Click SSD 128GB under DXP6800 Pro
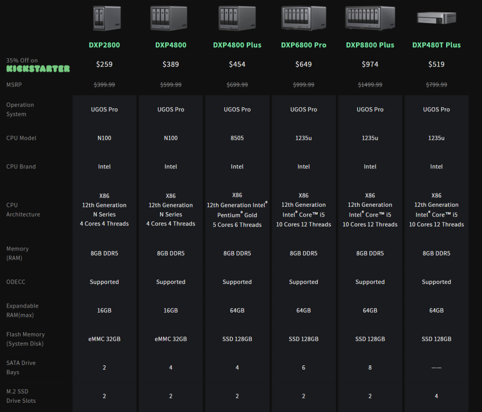The image size is (482, 412). (x=303, y=339)
